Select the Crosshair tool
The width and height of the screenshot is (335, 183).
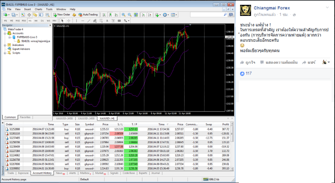click(x=69, y=21)
